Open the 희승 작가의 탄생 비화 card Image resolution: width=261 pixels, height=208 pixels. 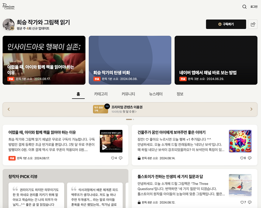click(x=130, y=60)
